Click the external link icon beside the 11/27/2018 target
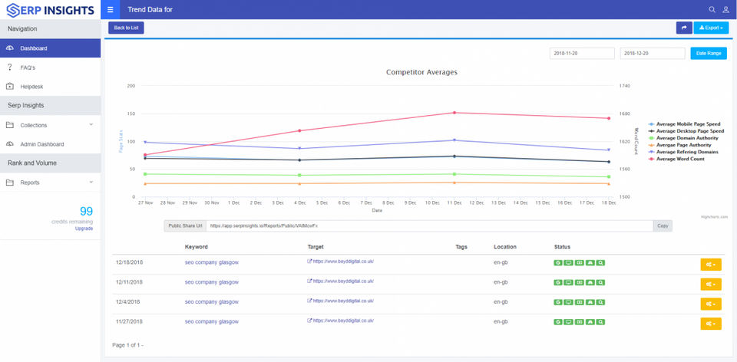The height and width of the screenshot is (362, 737). [x=309, y=321]
